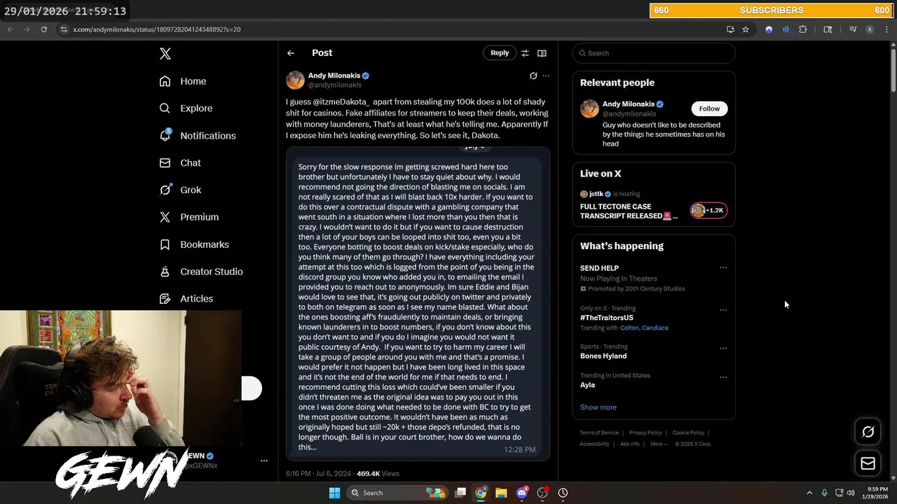Open the Bones Hyland trend
The height and width of the screenshot is (504, 897).
coord(603,356)
